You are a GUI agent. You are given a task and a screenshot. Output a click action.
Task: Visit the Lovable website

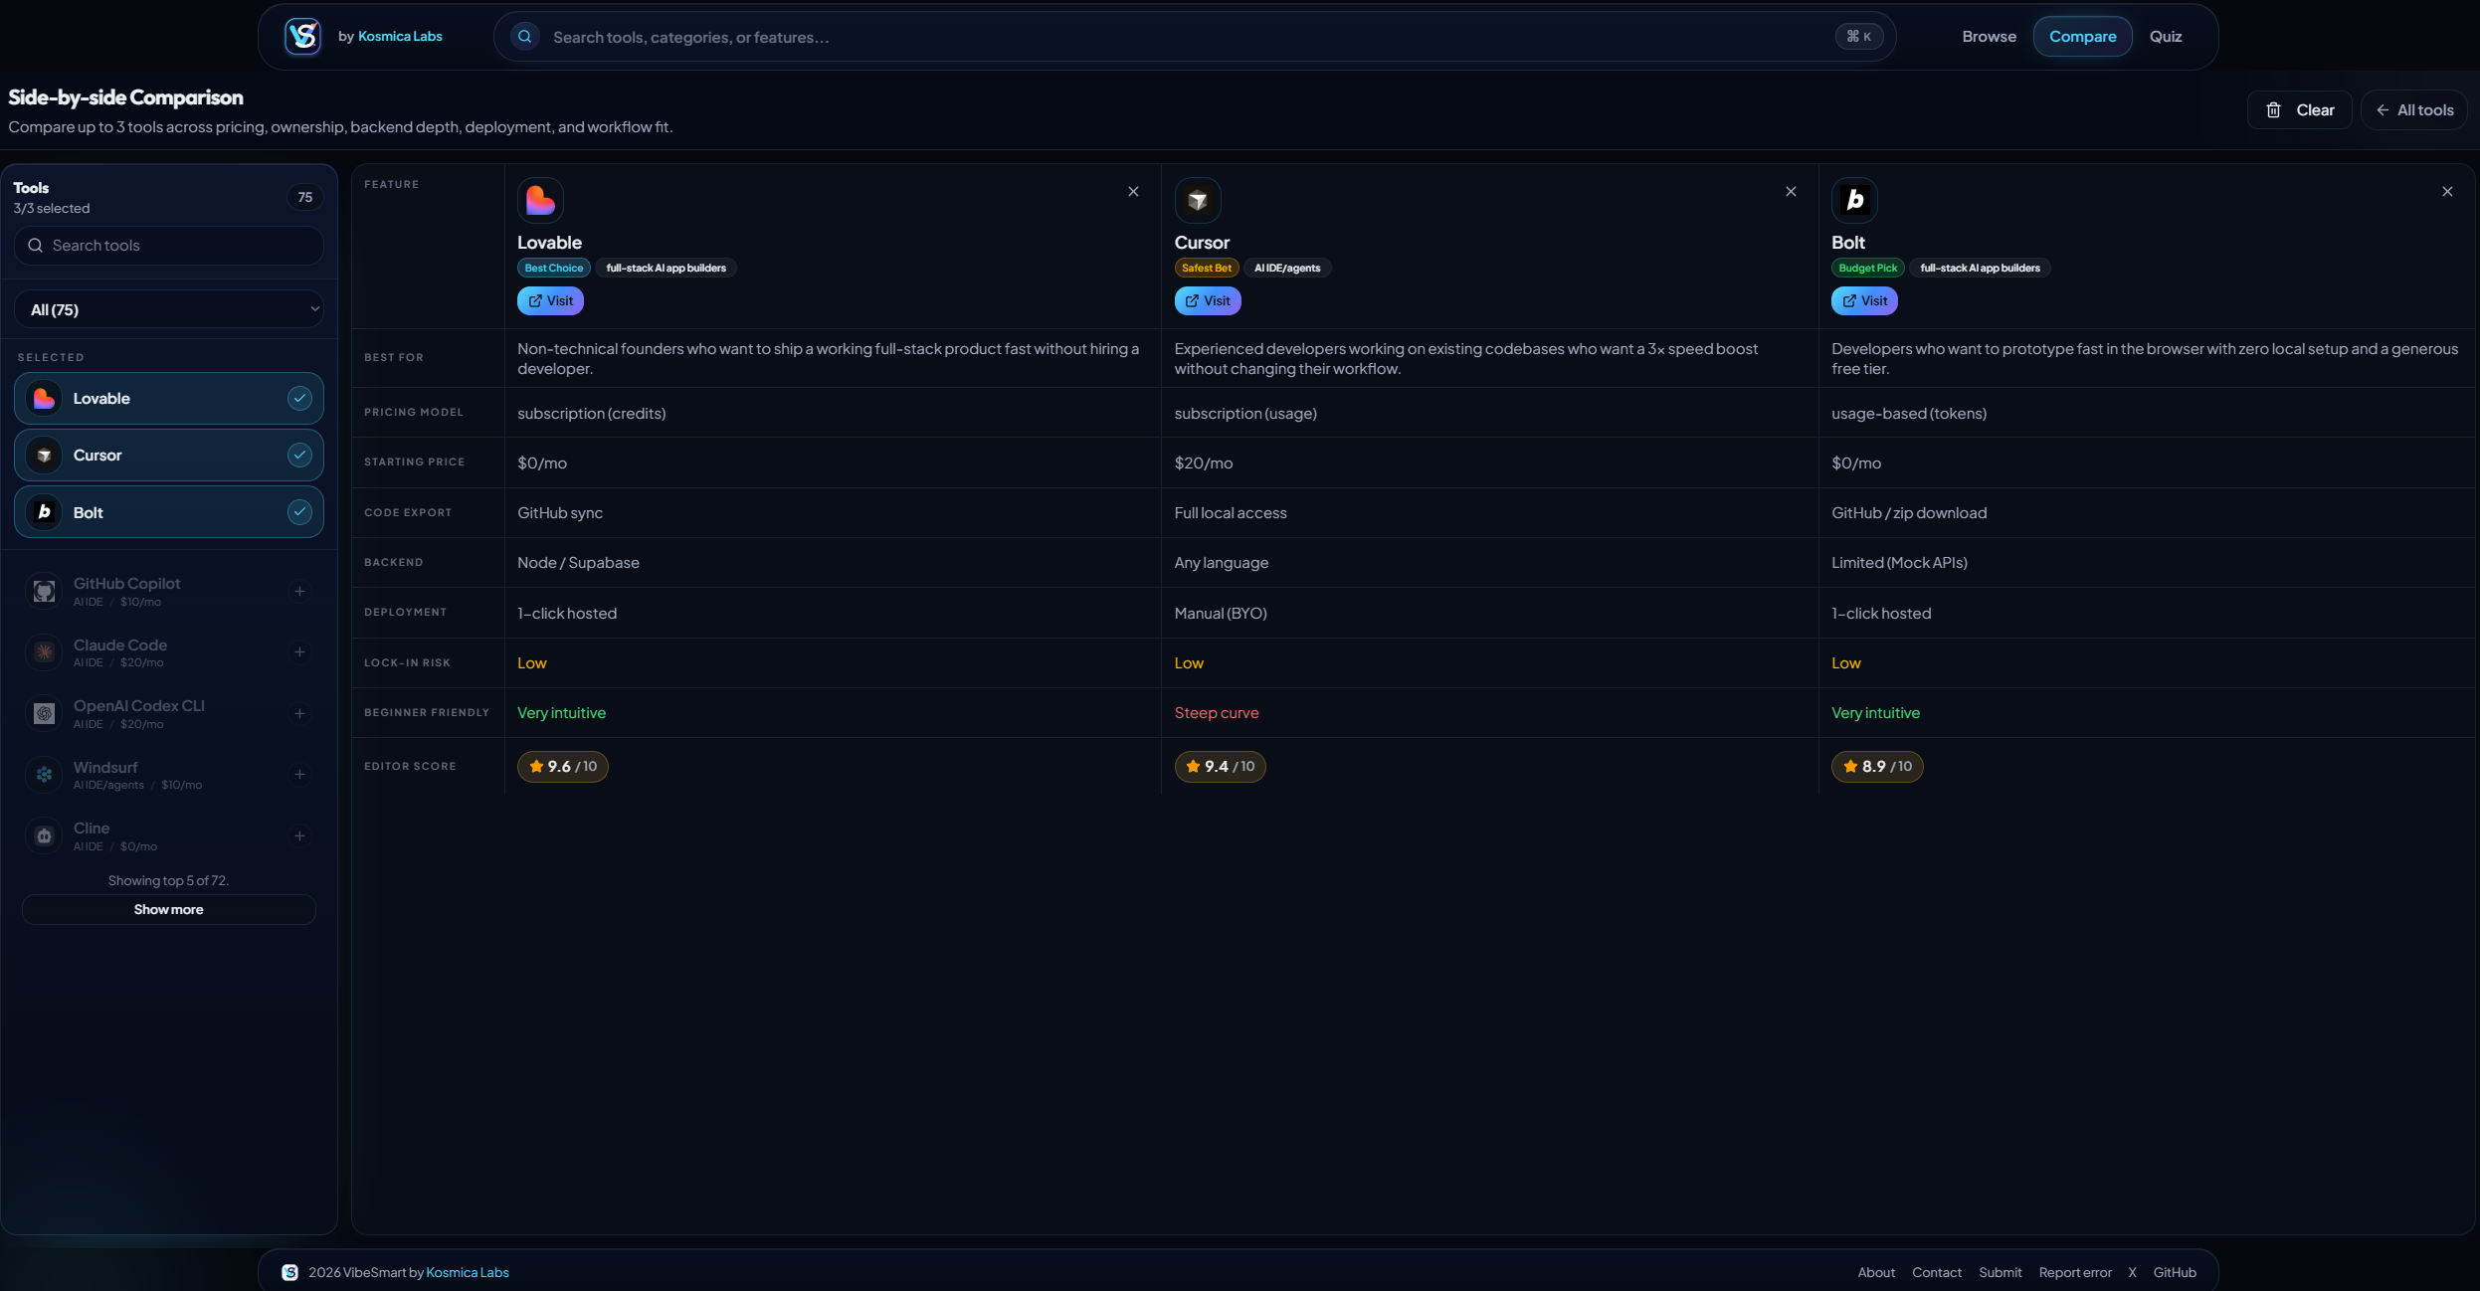(x=550, y=301)
